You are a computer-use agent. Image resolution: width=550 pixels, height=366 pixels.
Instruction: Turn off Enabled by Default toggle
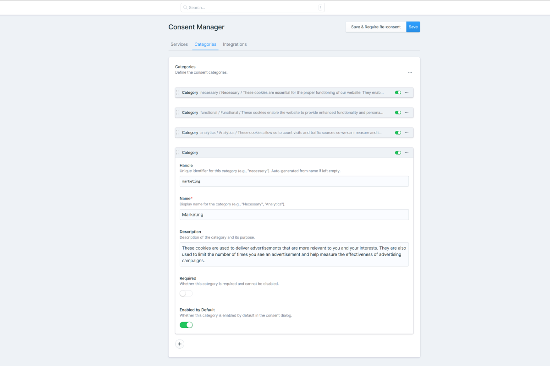(x=186, y=324)
